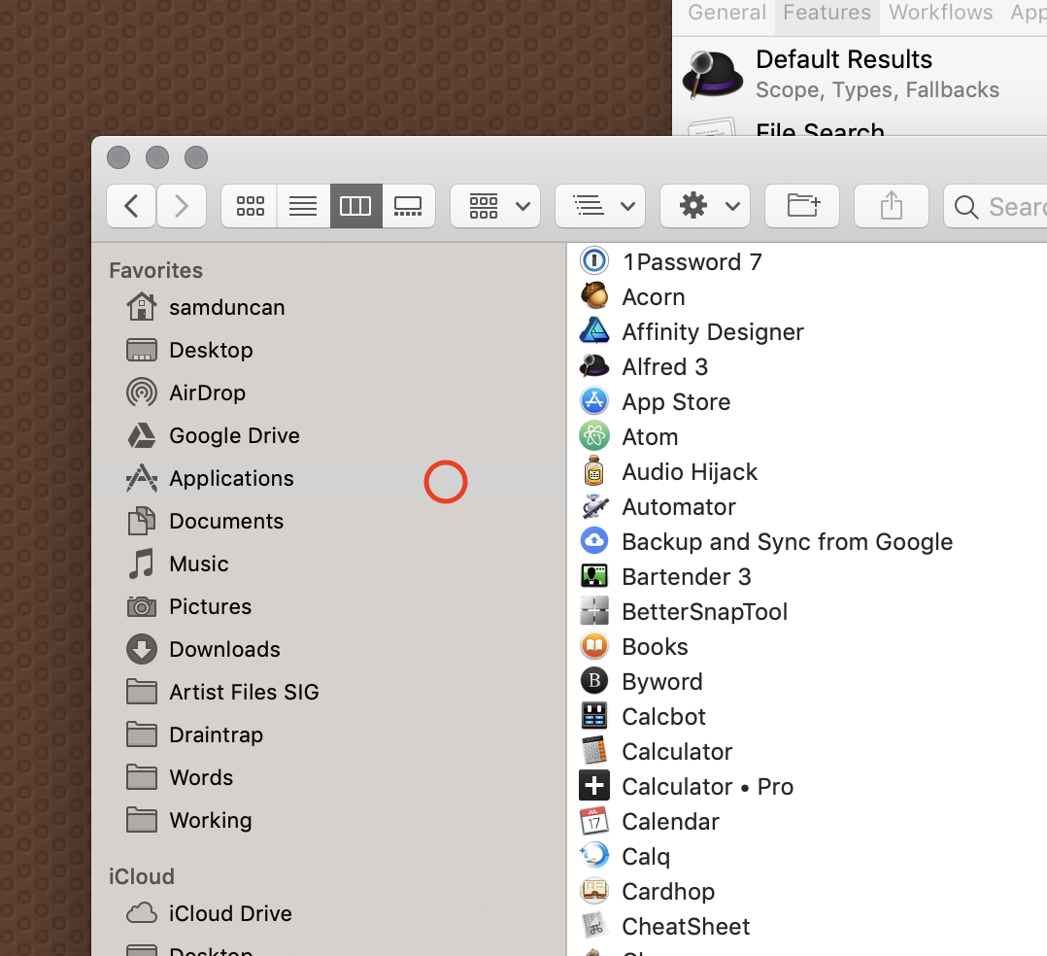Select the Affinity Designer app icon
1047x956 pixels.
click(x=594, y=331)
